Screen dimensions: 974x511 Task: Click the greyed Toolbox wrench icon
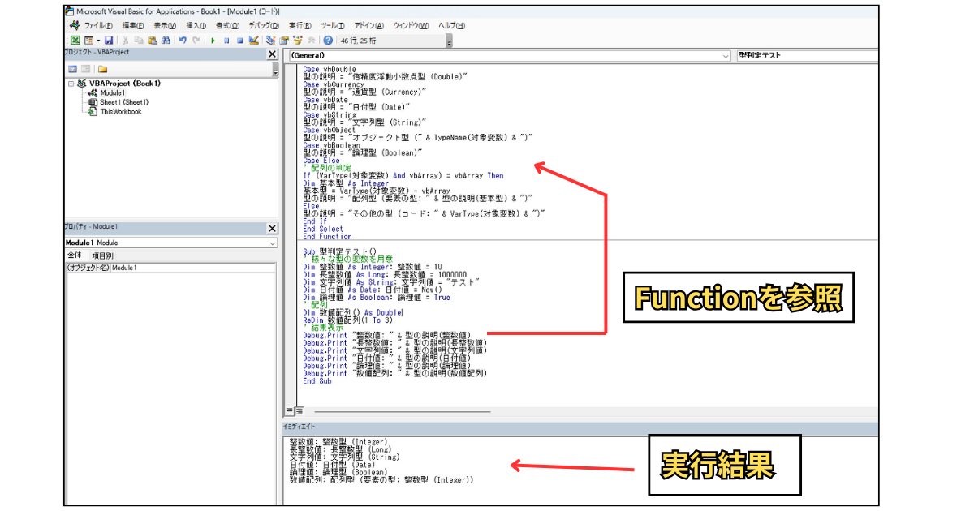[x=312, y=40]
